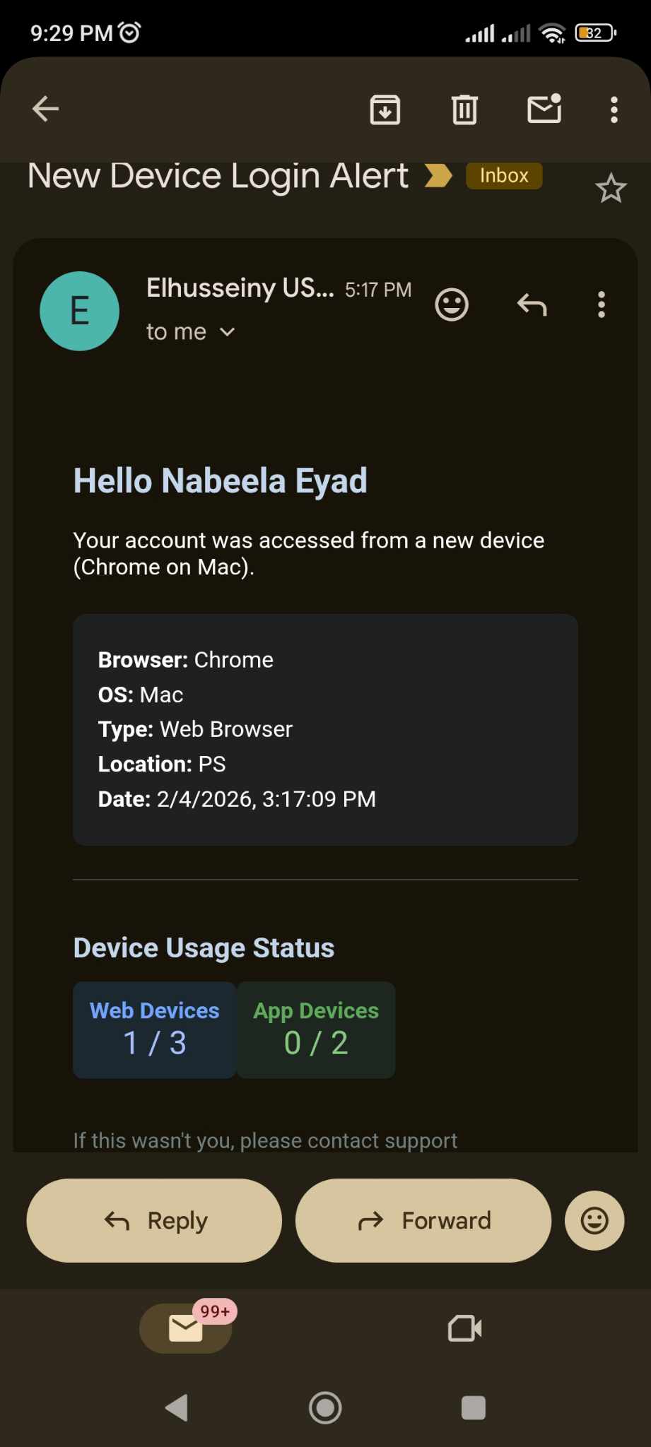Archive this email
651x1447 pixels.
tap(385, 110)
